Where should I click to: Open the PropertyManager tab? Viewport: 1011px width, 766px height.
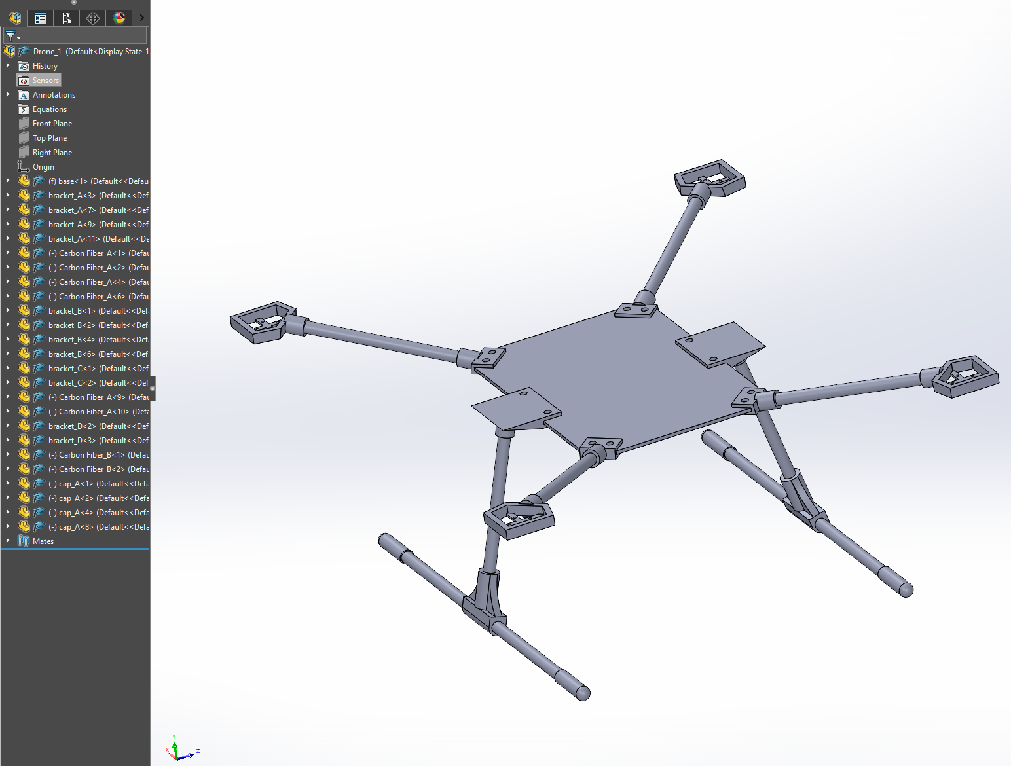pos(41,18)
